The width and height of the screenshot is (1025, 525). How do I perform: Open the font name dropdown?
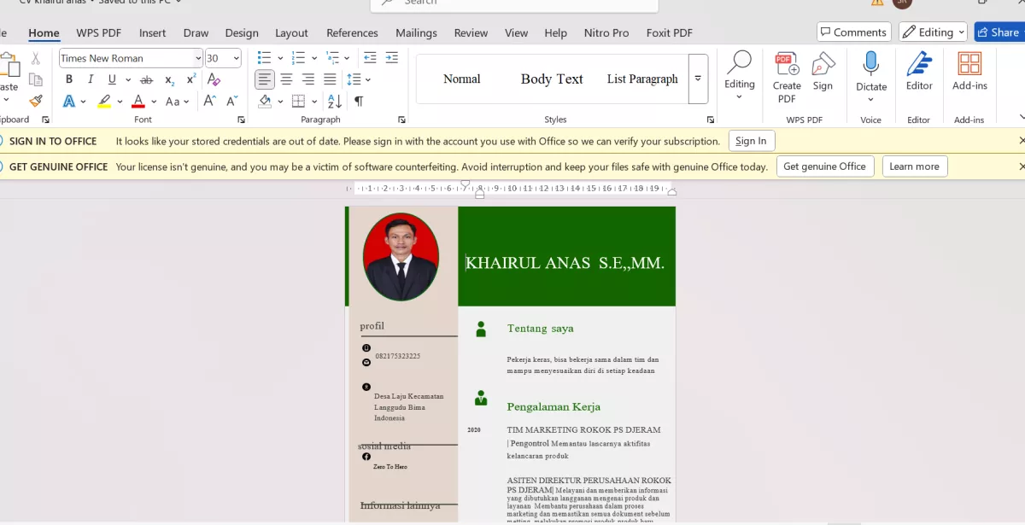click(x=198, y=58)
